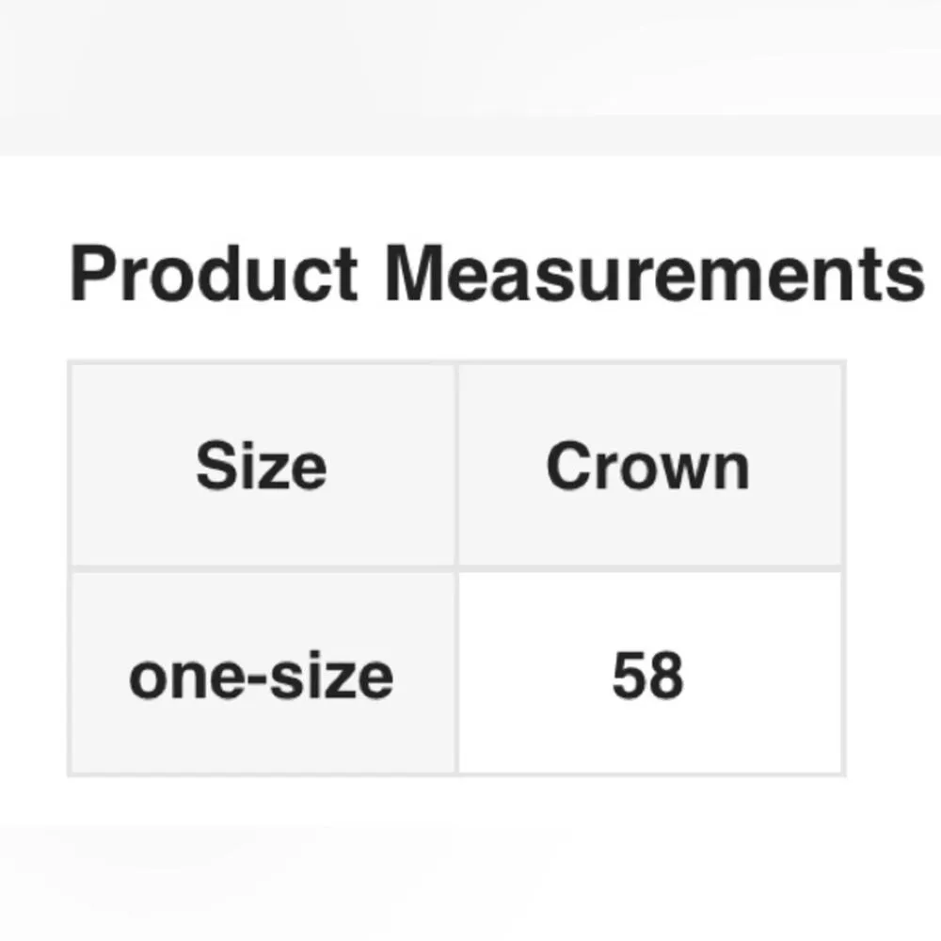Click the Size column header
Viewport: 941px width, 941px height.
(262, 467)
